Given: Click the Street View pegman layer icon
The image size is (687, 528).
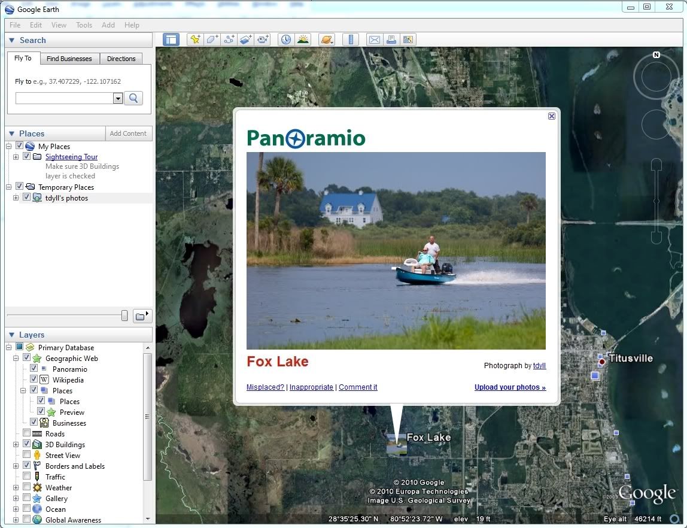Looking at the screenshot, I should click(x=37, y=455).
